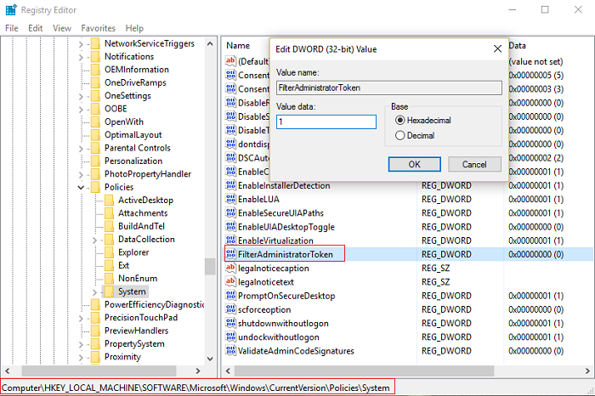Click the PromptOnSecureDesktop value icon
Viewport: 595px width, 396px height.
coord(230,296)
